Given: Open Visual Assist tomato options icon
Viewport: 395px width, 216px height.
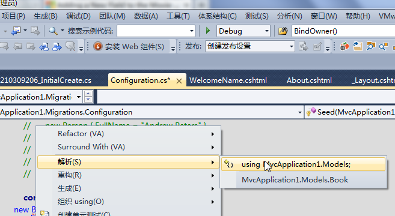Looking at the screenshot, I should [x=344, y=47].
